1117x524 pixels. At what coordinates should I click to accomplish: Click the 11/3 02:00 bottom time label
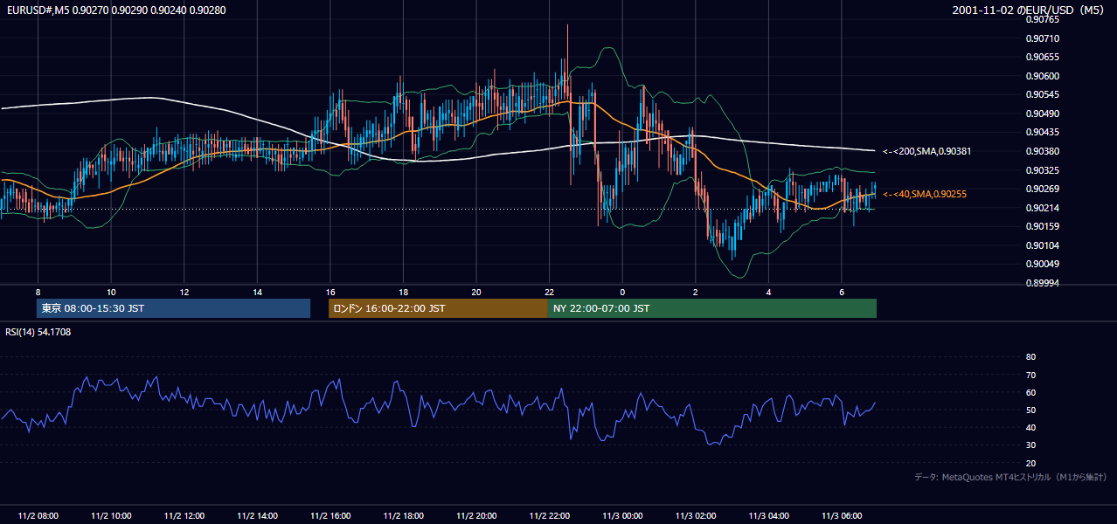click(695, 516)
